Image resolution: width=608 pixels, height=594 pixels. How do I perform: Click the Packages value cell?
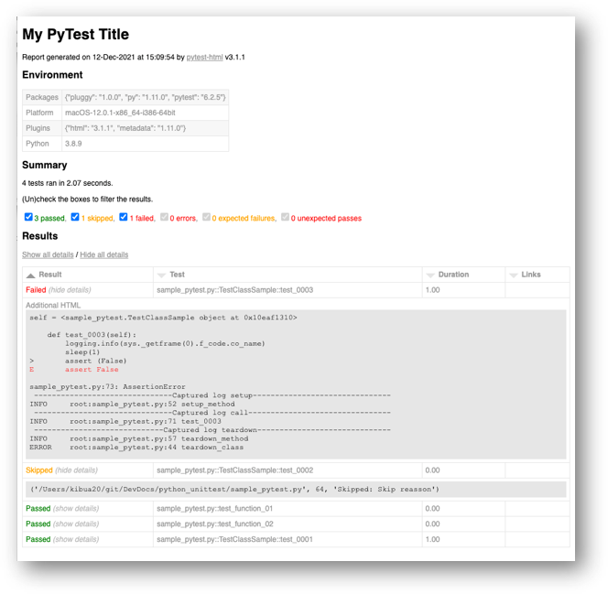click(145, 97)
